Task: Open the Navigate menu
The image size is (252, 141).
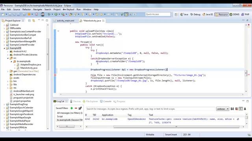Action: (37, 9)
